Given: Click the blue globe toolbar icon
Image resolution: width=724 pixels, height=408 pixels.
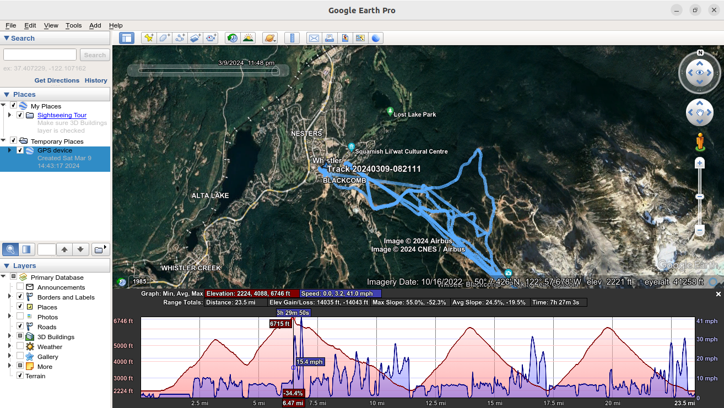Looking at the screenshot, I should click(x=376, y=38).
